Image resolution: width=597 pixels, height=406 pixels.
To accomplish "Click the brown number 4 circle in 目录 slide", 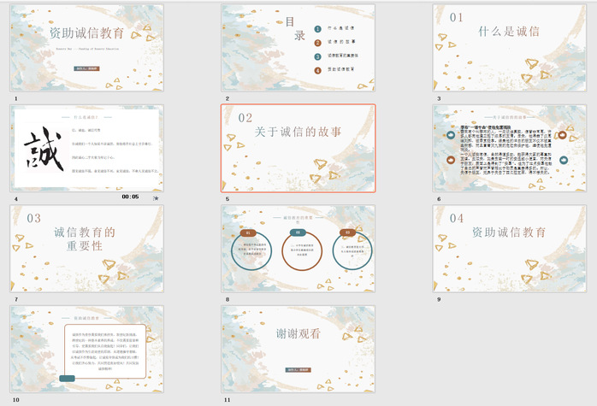I will (317, 69).
